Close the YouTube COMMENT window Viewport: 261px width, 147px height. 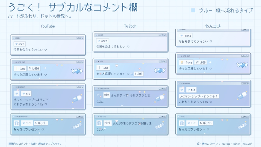point(82,38)
